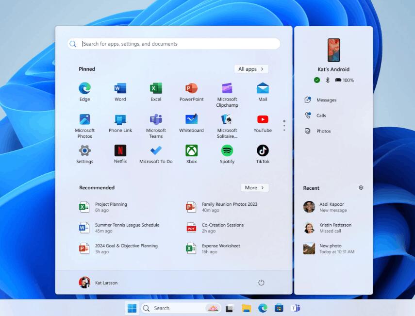The height and width of the screenshot is (316, 415).
Task: Launch Netflix from pinned apps
Action: tap(120, 154)
